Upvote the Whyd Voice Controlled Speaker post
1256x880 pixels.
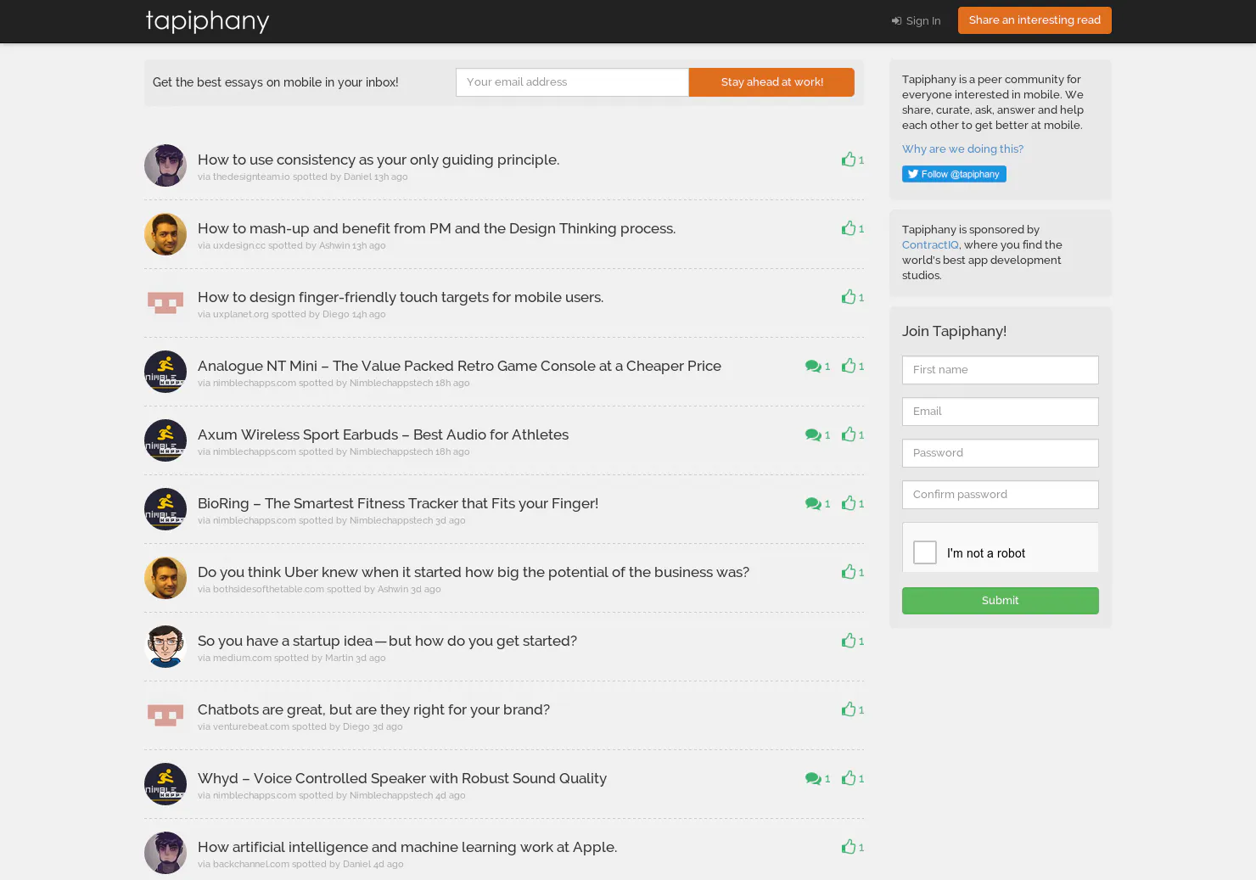[x=852, y=778]
